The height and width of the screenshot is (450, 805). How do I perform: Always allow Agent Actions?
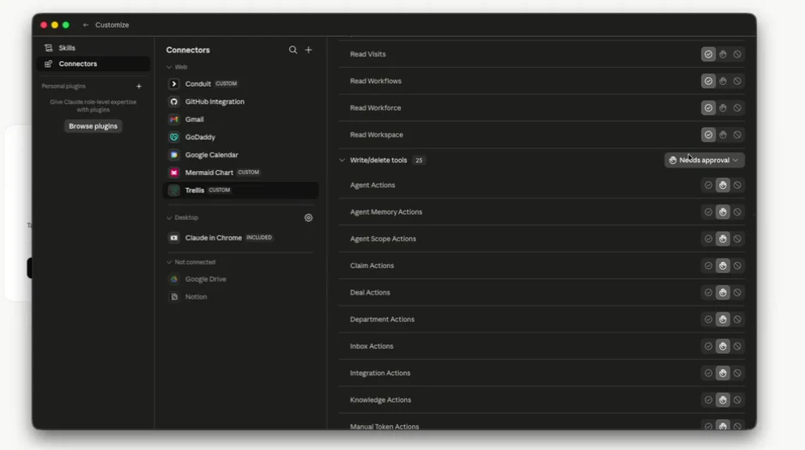708,185
